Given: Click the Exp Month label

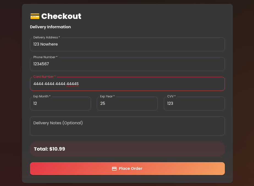Looking at the screenshot, I should 42,97.
